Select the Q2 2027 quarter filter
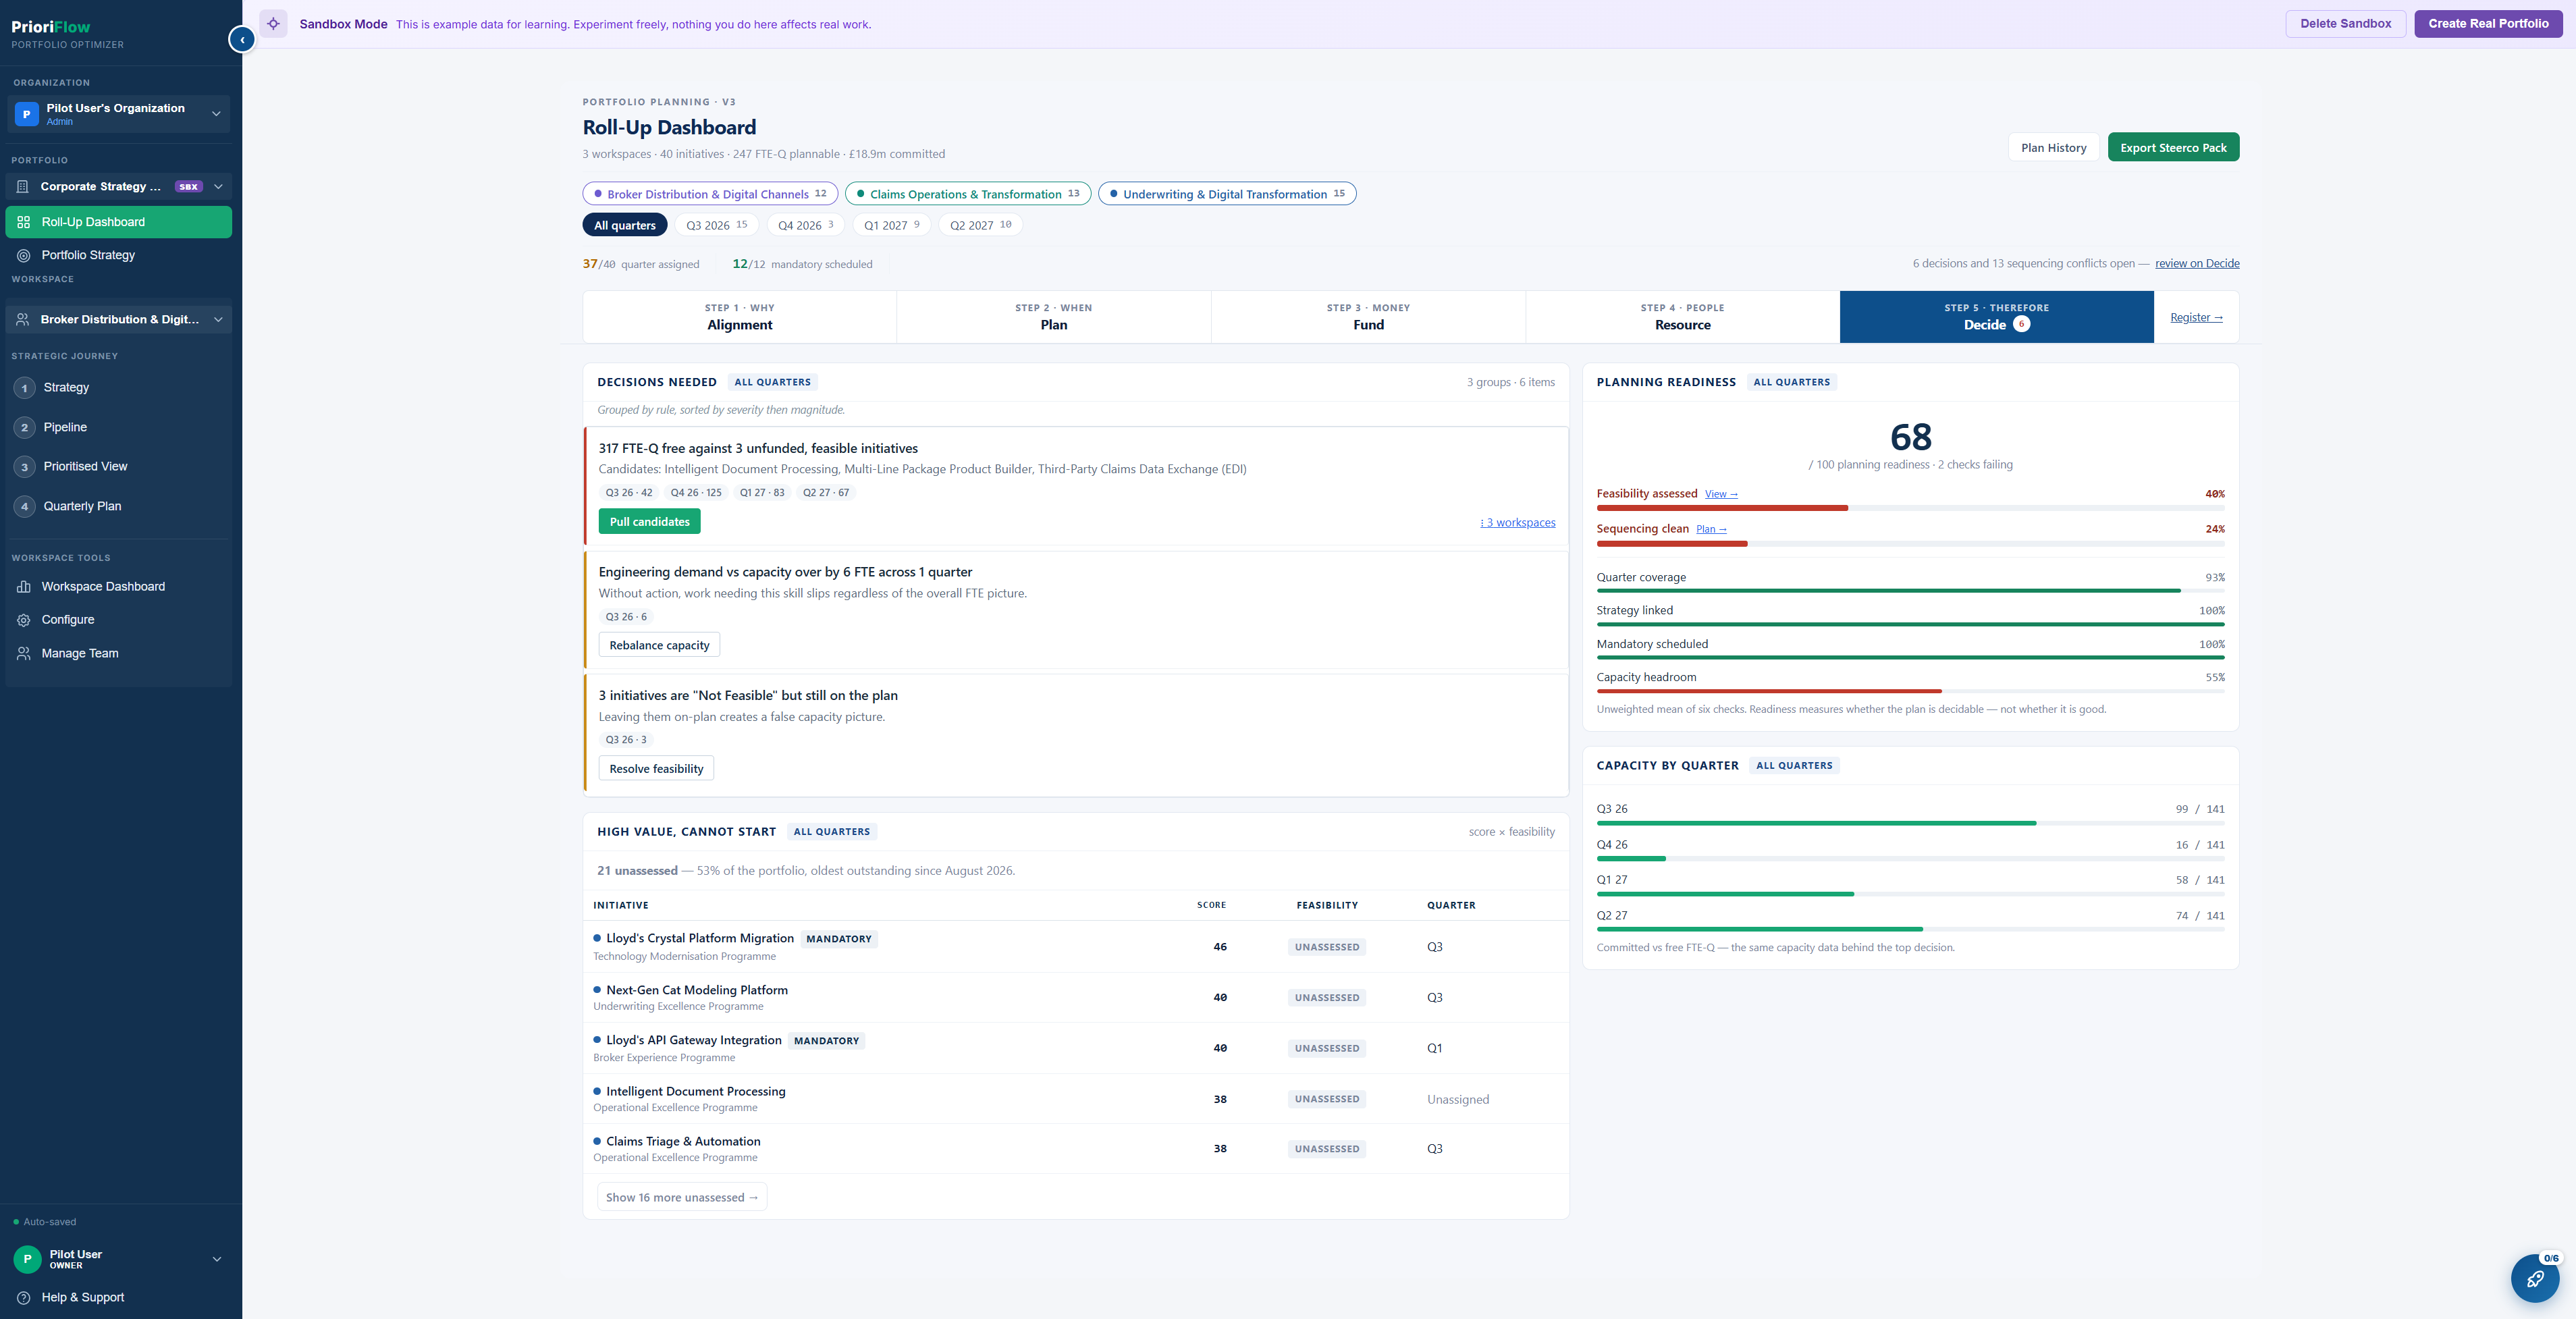2576x1319 pixels. pyautogui.click(x=980, y=225)
